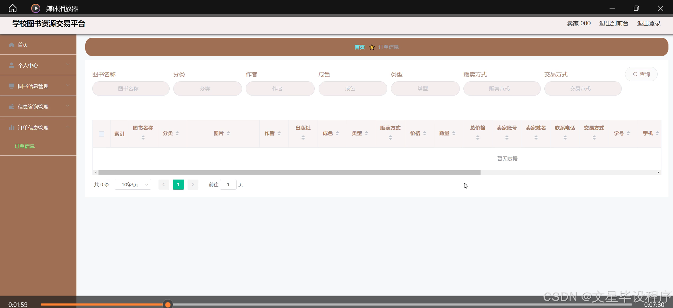Click the house icon beside 首页 in sidebar

pyautogui.click(x=12, y=45)
